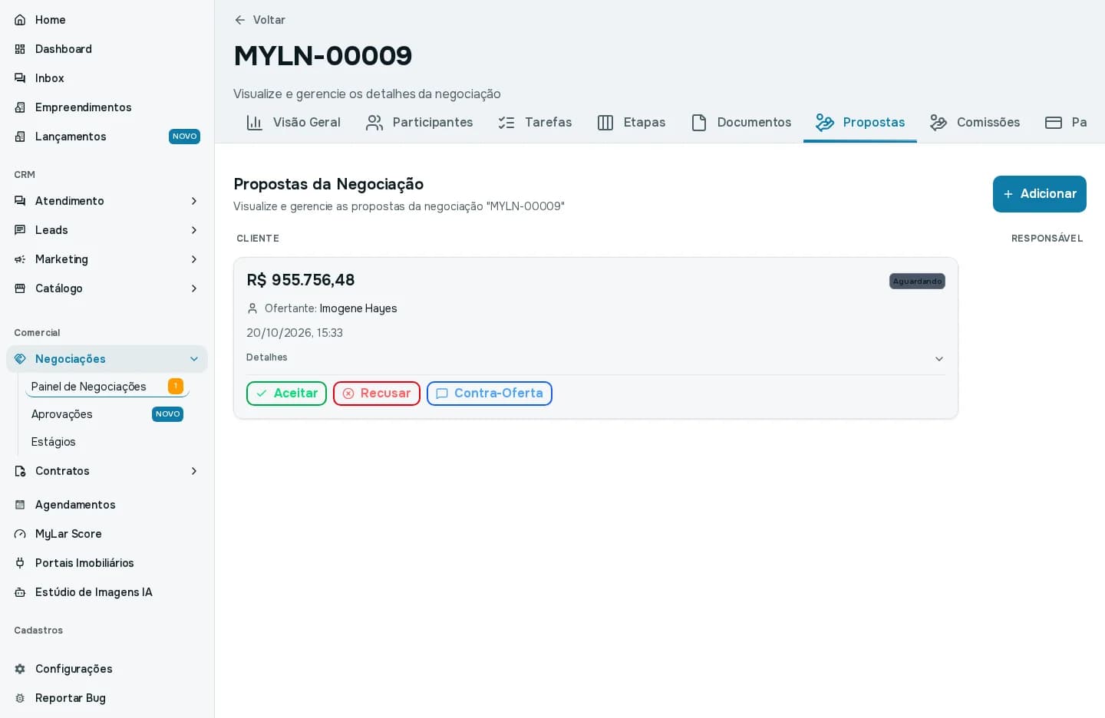The image size is (1105, 718).
Task: Expand the proposal Detalhes chevron
Action: [939, 359]
